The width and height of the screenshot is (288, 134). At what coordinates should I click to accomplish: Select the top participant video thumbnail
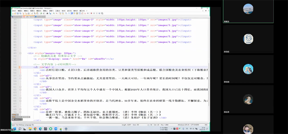pos(248,9)
